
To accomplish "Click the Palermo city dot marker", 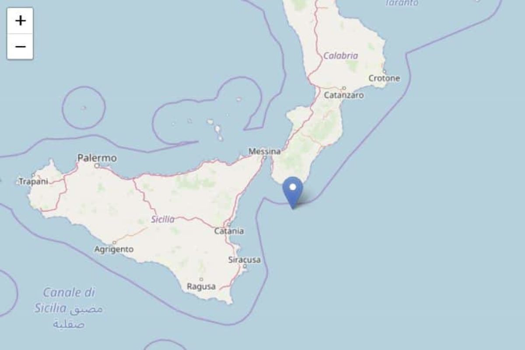I will 97,166.
